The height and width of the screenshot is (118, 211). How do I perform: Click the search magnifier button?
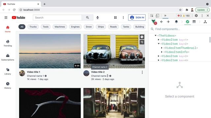tap(87, 17)
